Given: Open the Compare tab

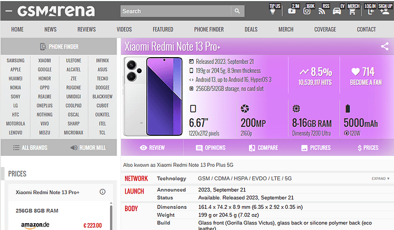Looking at the screenshot, I should pos(263,148).
